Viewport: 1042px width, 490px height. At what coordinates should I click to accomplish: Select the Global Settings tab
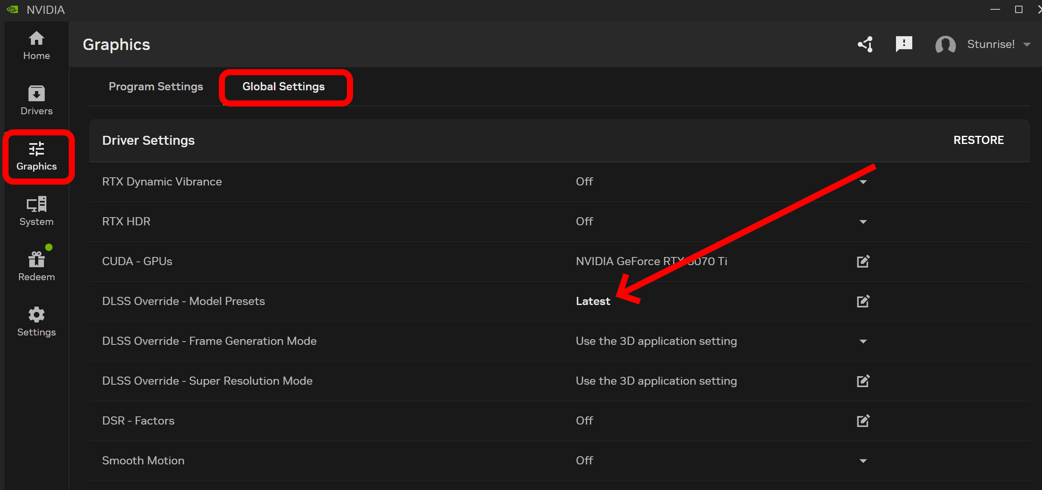coord(283,87)
